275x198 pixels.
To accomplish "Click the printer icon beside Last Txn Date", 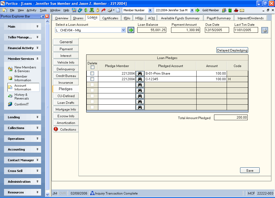I will (265, 30).
